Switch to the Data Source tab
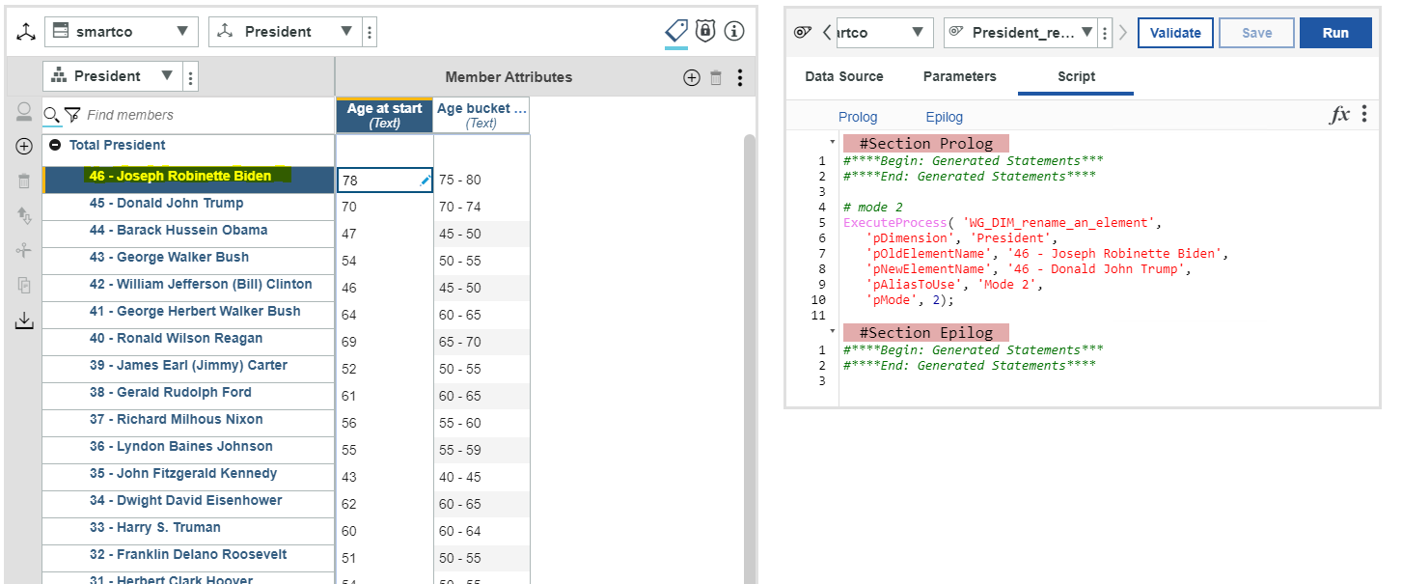Image resolution: width=1402 pixels, height=584 pixels. tap(844, 77)
